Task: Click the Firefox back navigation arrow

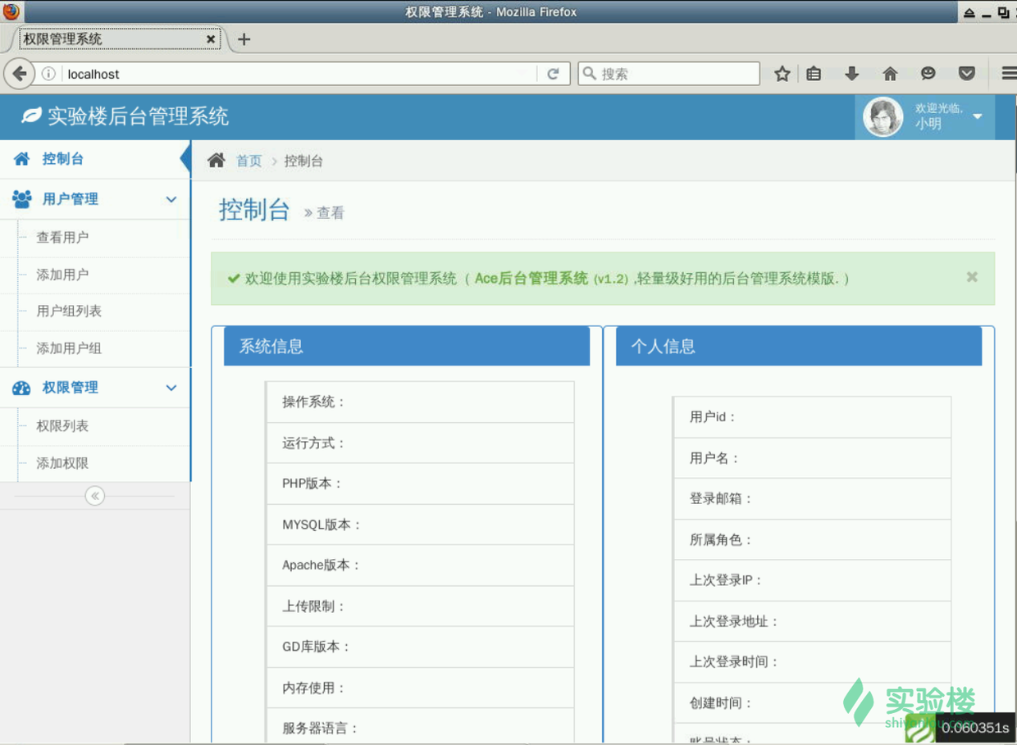Action: click(x=20, y=73)
